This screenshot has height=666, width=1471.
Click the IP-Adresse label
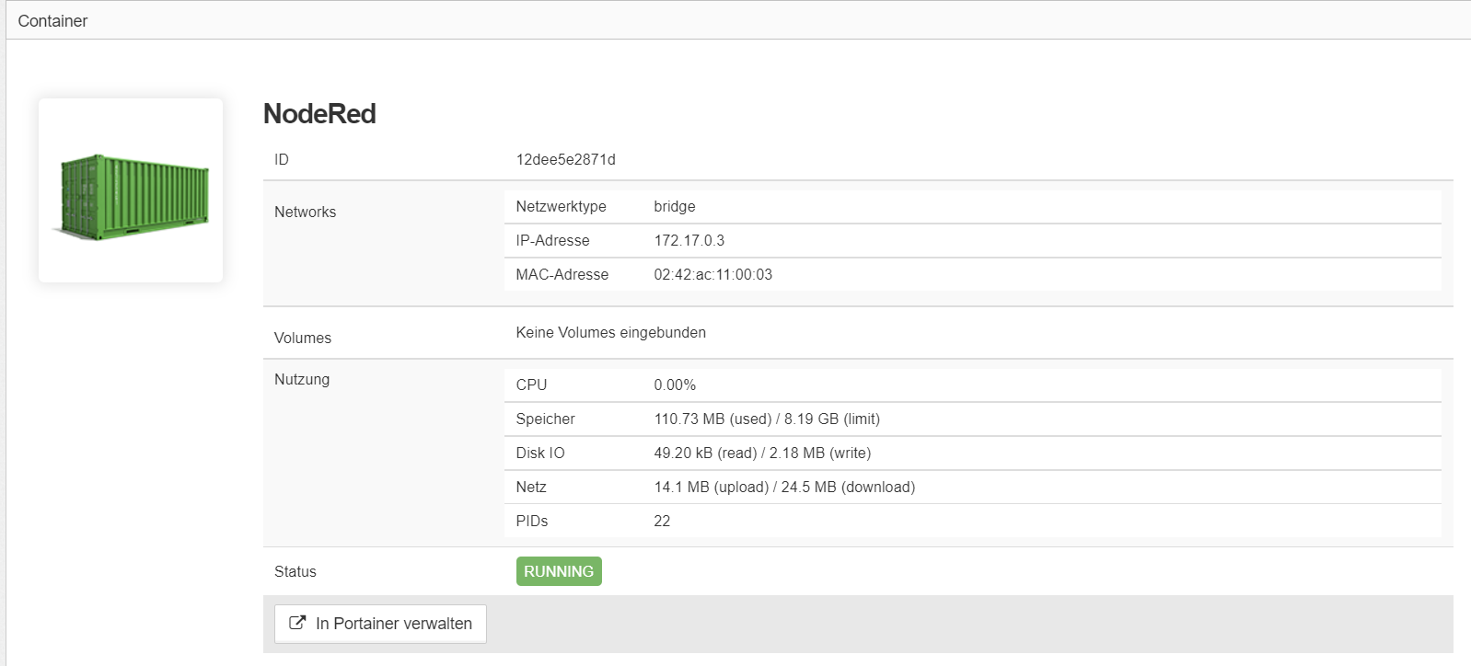(552, 241)
